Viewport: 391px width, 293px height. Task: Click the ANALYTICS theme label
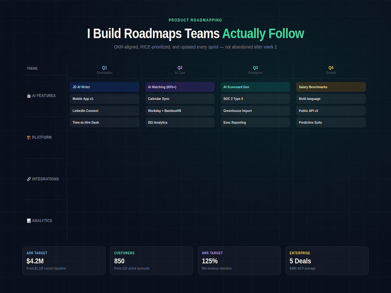[42, 220]
